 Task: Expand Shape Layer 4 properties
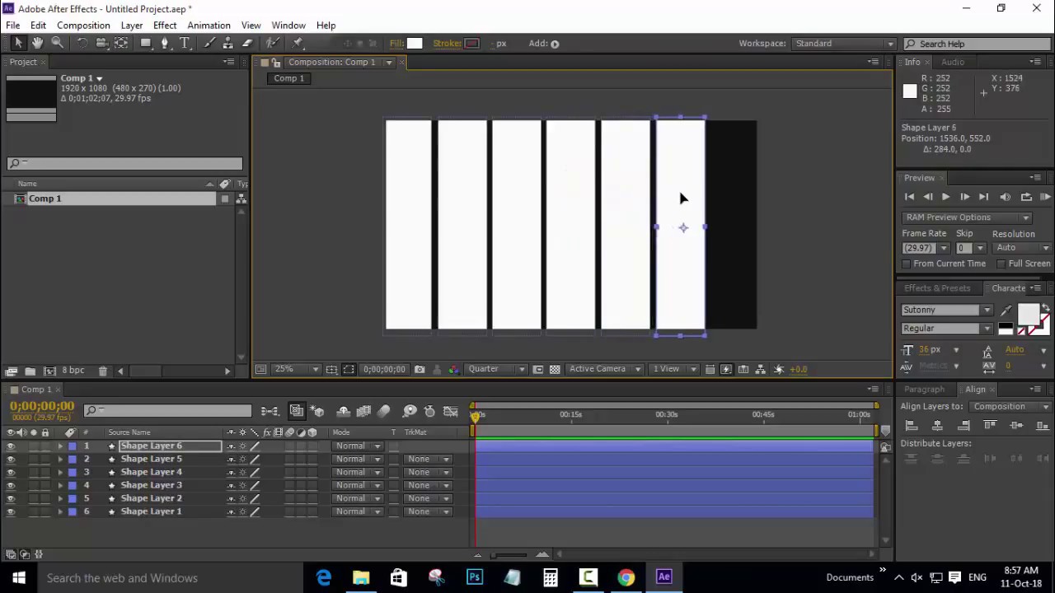coord(59,473)
